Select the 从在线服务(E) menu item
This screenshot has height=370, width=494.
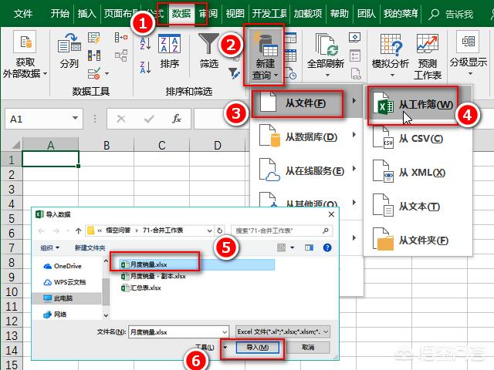coord(306,171)
